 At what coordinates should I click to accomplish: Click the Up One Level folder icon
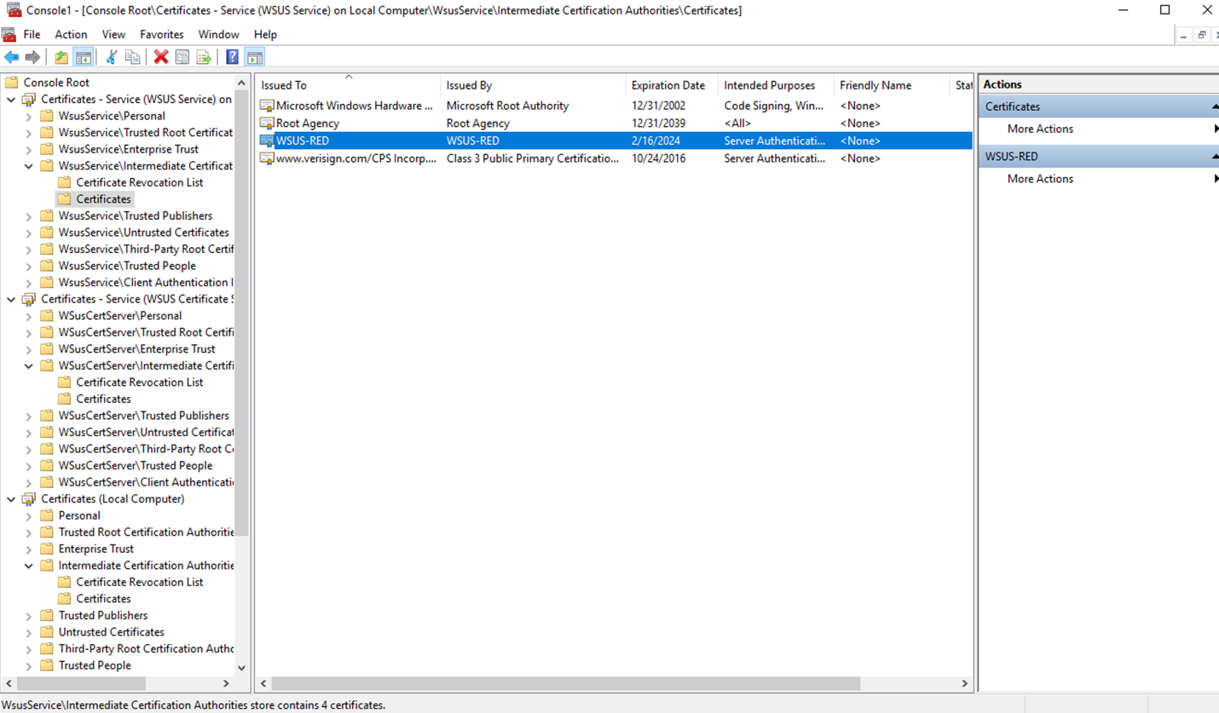(x=61, y=57)
